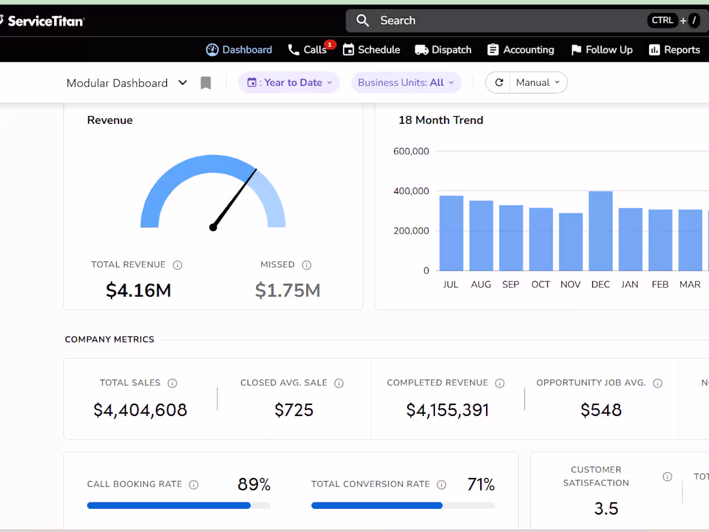Click the refresh icon beside Manual
Screen dimensions: 709x532
[498, 83]
